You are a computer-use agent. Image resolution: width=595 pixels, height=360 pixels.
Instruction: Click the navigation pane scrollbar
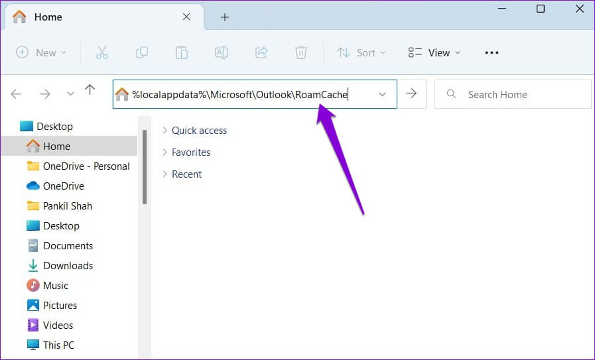(x=144, y=167)
